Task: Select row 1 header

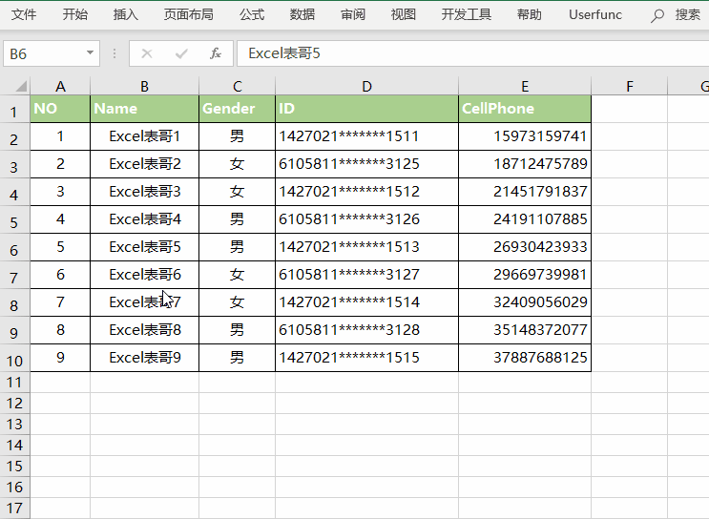Action: 14,110
